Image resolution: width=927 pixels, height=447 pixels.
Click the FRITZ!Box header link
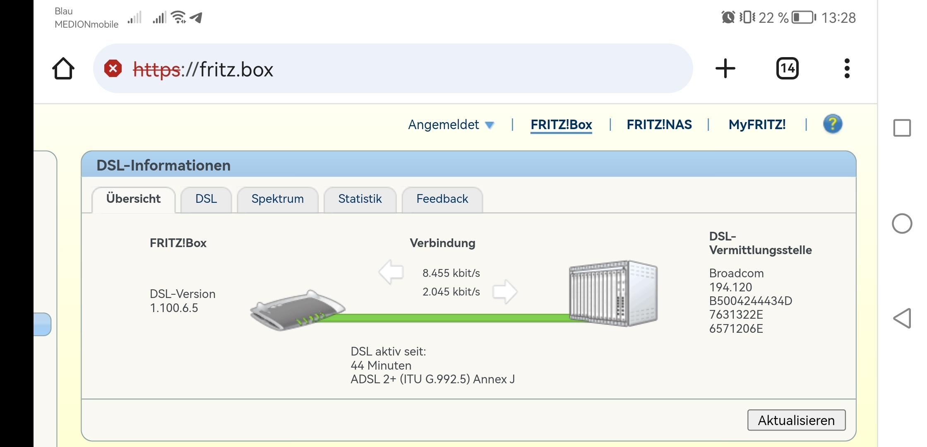(561, 125)
